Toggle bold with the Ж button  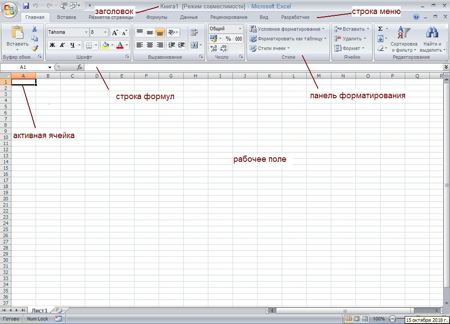(x=52, y=45)
